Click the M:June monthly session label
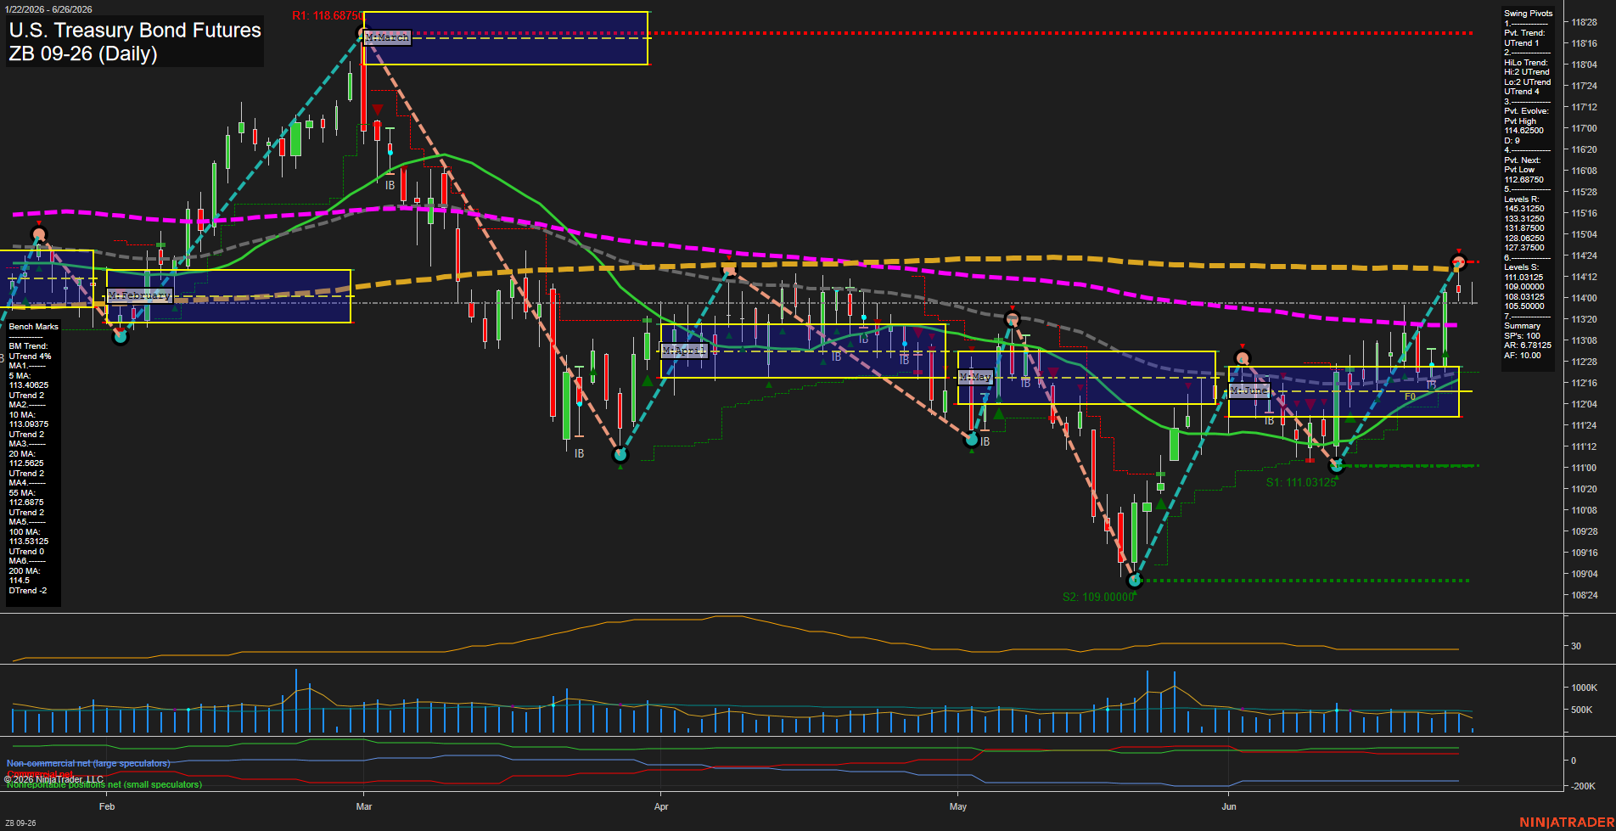 click(x=1248, y=390)
